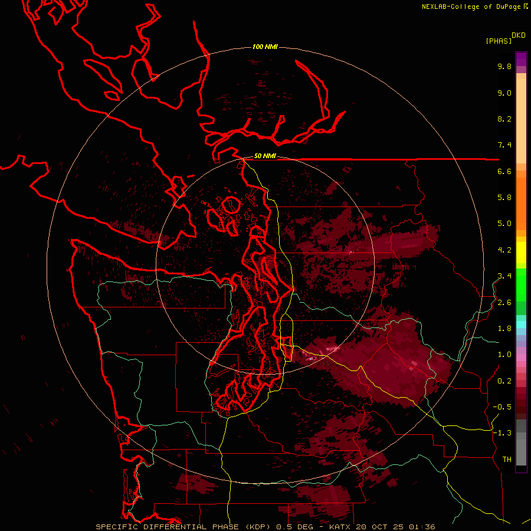Select the 1.8 scale value
Screen dimensions: 531x531
[x=504, y=329]
